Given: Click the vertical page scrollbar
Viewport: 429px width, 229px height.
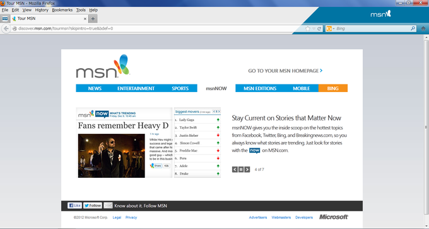Looking at the screenshot, I should click(426, 127).
